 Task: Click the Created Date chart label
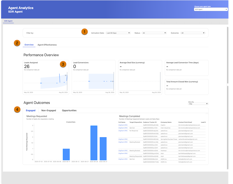[x=71, y=122]
